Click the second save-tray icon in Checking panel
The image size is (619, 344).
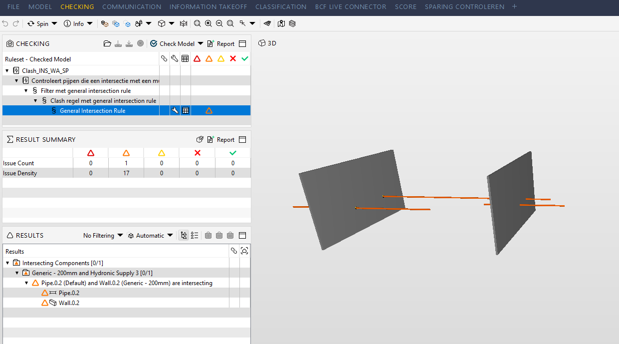tap(129, 43)
